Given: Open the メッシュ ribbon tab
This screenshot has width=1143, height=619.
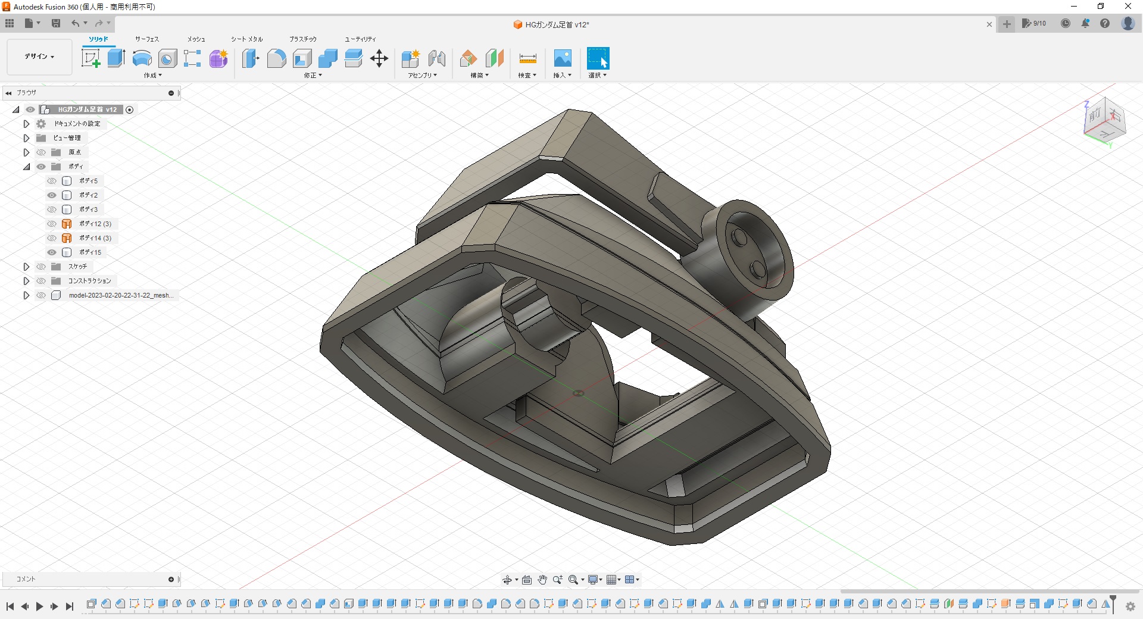Looking at the screenshot, I should [196, 39].
